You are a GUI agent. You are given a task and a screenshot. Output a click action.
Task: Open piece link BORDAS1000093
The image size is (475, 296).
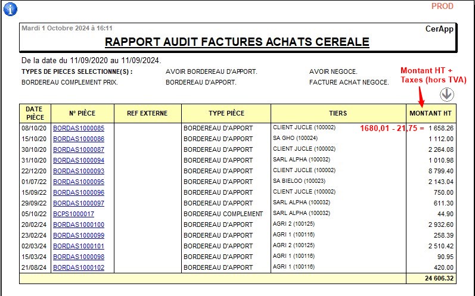click(78, 171)
